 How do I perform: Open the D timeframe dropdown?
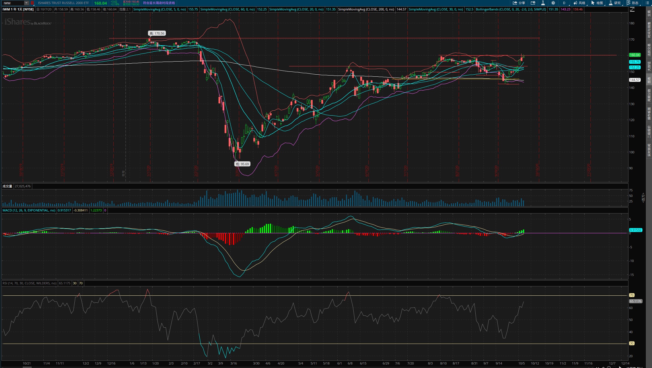point(564,3)
